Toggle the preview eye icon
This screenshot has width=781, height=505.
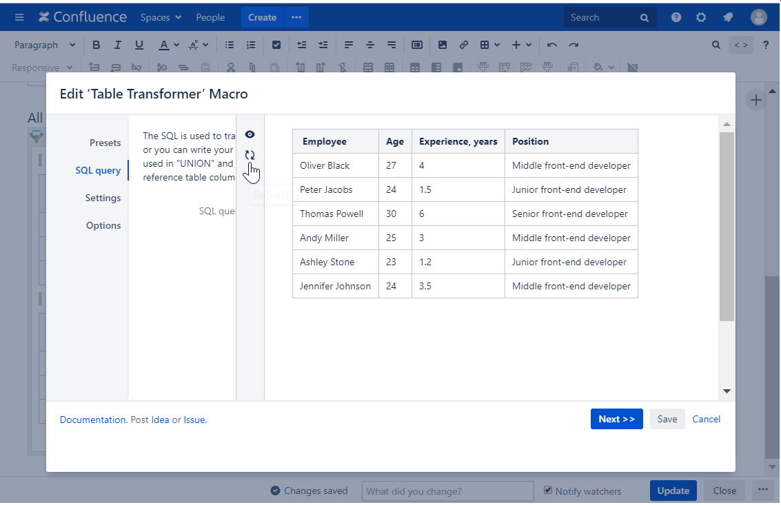point(250,134)
